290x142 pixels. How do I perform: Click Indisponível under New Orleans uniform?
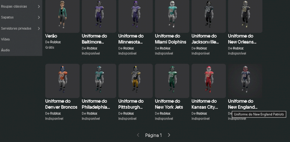(x=237, y=53)
